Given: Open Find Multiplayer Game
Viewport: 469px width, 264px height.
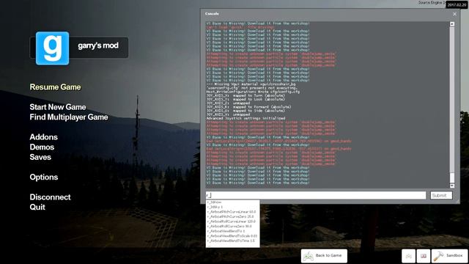Looking at the screenshot, I should coord(69,117).
